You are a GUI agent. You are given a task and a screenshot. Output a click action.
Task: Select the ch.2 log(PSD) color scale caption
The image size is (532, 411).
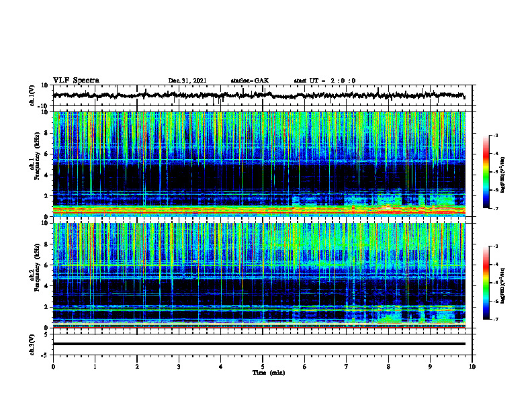[503, 285]
